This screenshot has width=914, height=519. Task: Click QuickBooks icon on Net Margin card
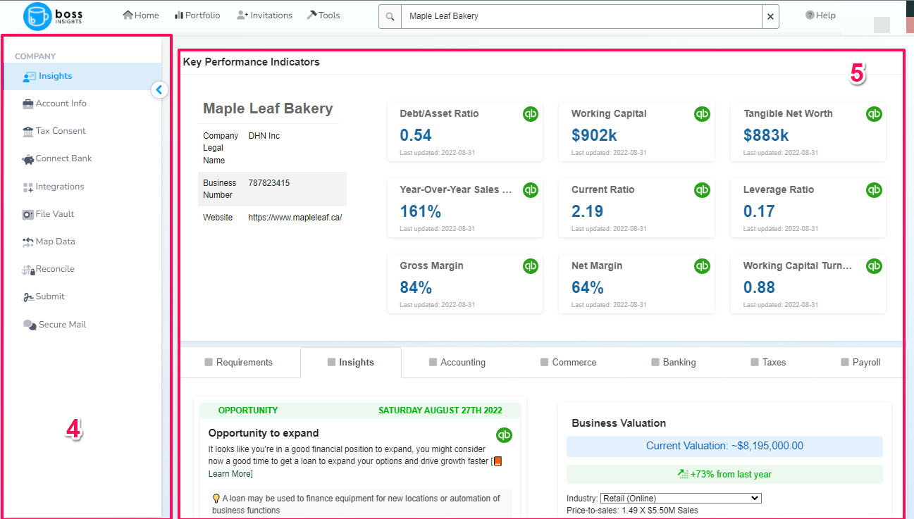coord(702,266)
